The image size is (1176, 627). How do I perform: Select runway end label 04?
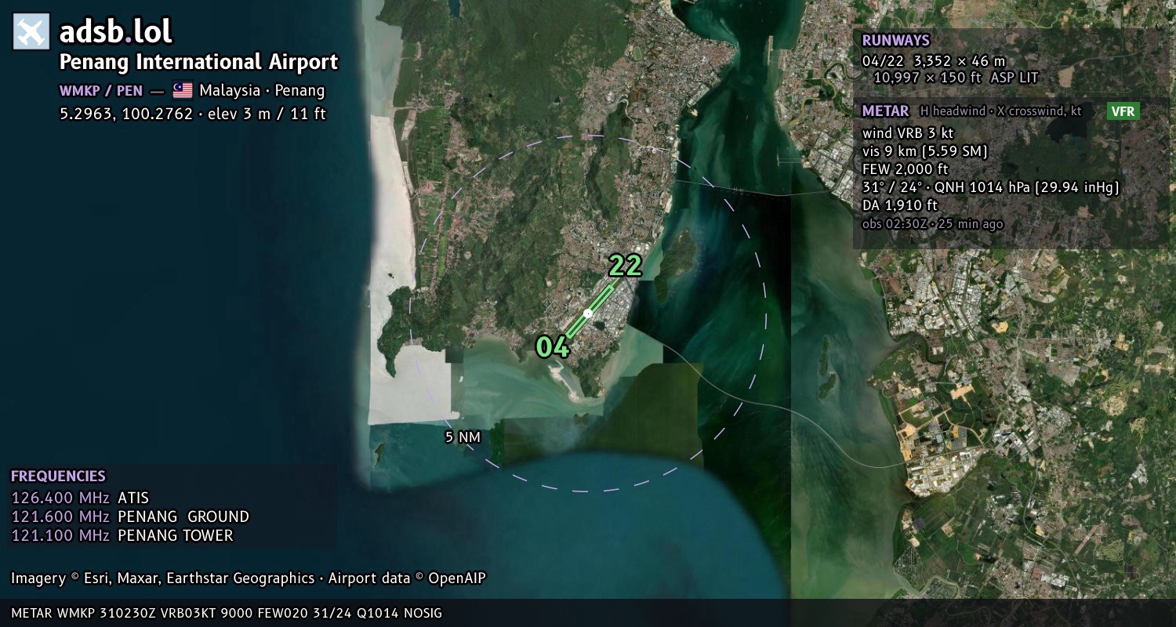point(553,346)
